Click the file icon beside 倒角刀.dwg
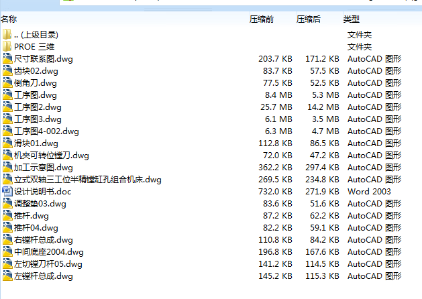The image size is (422, 299). [7, 83]
